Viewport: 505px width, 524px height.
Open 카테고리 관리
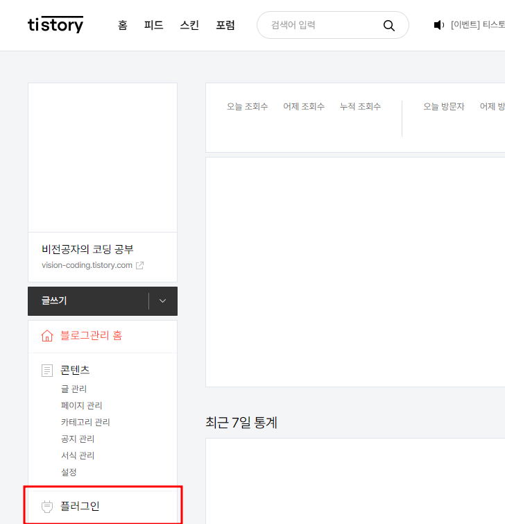pyautogui.click(x=85, y=423)
